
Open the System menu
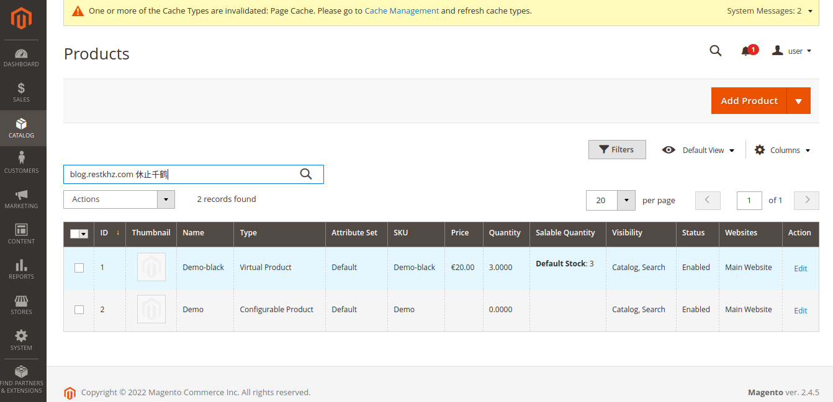(x=21, y=341)
